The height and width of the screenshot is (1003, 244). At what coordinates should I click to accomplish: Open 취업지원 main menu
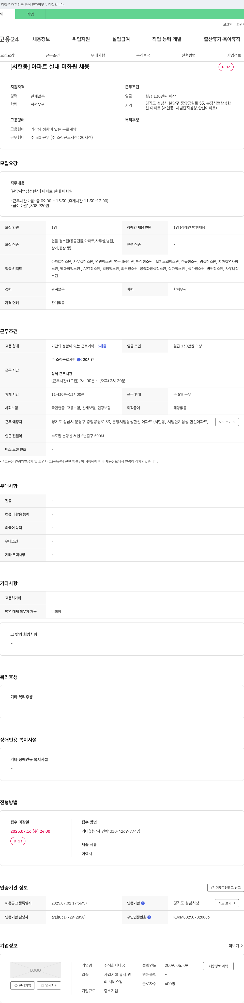[x=81, y=39]
